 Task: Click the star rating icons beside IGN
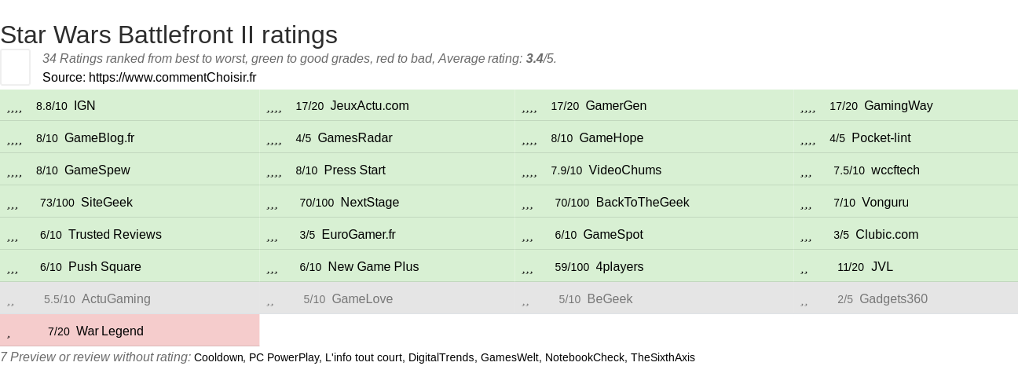pyautogui.click(x=14, y=108)
